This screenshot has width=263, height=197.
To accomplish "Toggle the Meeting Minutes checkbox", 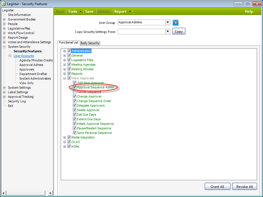I will (x=69, y=69).
